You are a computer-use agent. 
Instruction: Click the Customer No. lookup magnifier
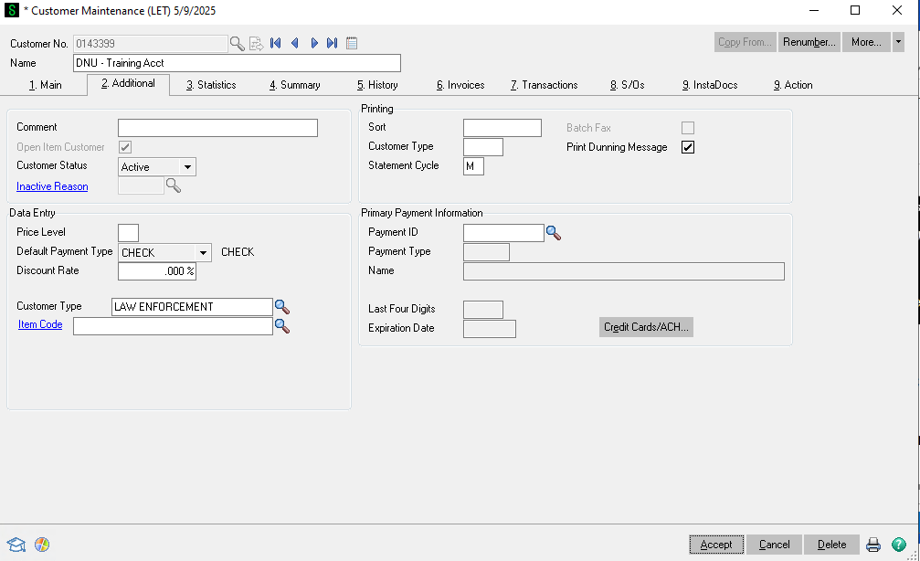click(237, 43)
